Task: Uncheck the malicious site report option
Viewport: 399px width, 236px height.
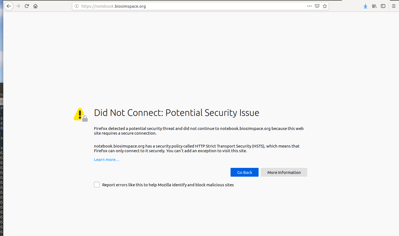Action: pyautogui.click(x=97, y=185)
